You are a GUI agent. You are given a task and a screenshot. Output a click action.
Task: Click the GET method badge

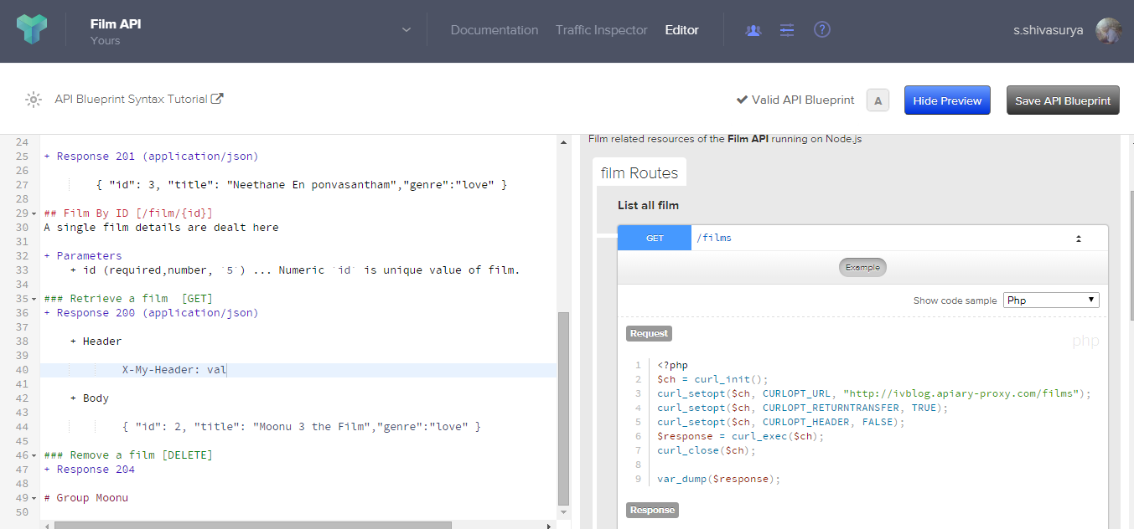(x=655, y=238)
